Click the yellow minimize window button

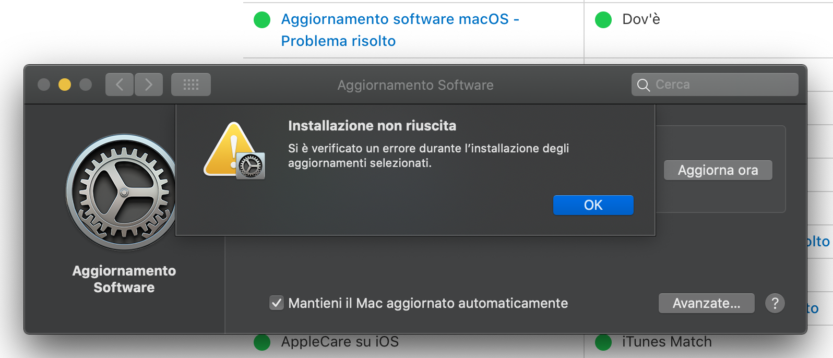tap(65, 85)
